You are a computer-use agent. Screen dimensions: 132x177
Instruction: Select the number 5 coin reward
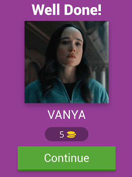62,134
